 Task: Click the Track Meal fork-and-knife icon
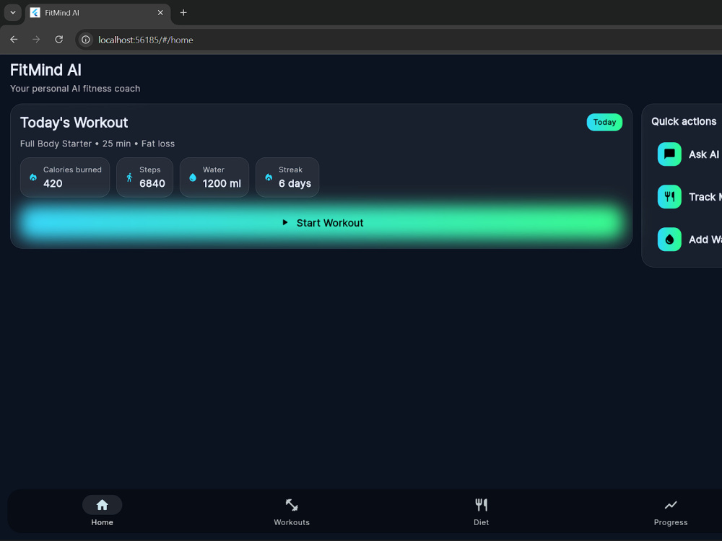click(669, 197)
